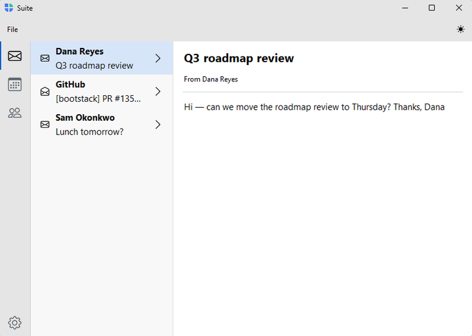Image resolution: width=472 pixels, height=336 pixels.
Task: Open the Contacts people icon
Action: point(14,113)
